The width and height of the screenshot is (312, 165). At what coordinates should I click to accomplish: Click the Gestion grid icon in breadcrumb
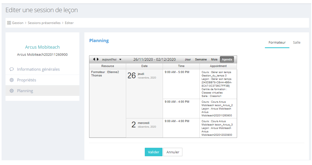pyautogui.click(x=9, y=23)
